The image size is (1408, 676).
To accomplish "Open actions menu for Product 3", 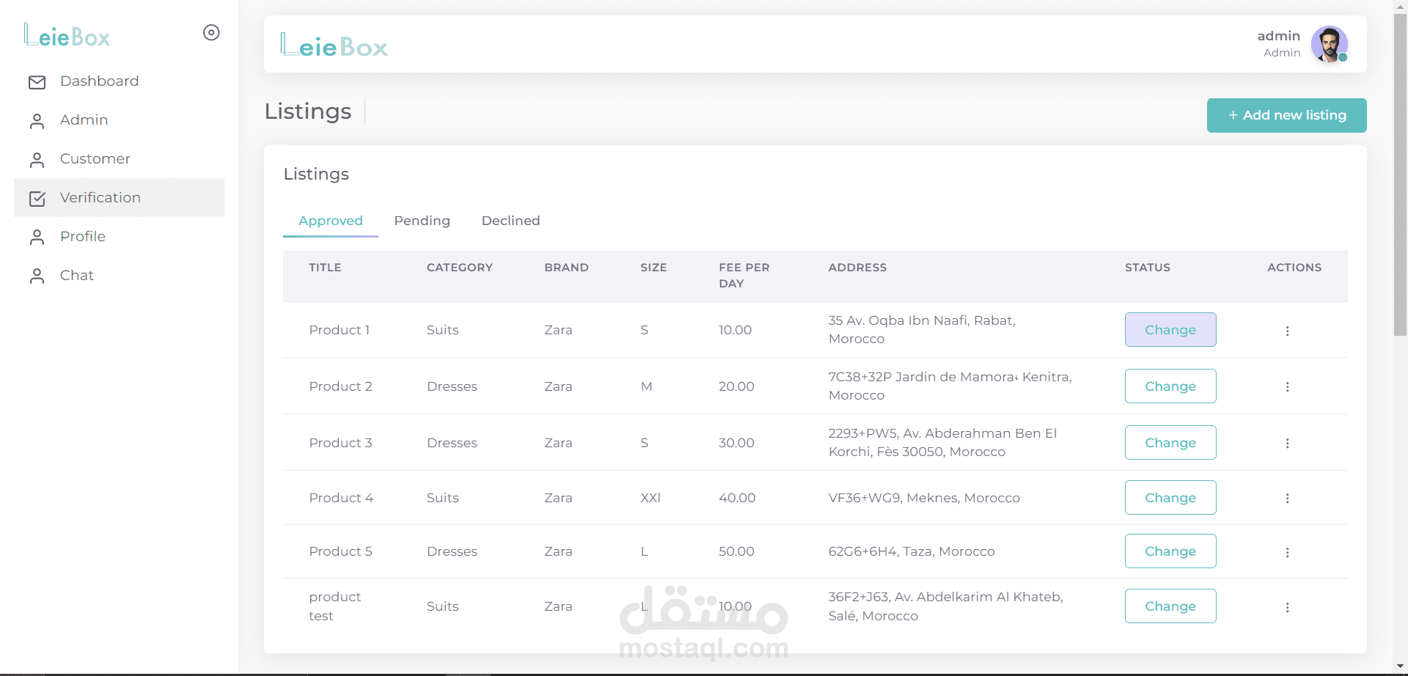I will [1287, 444].
